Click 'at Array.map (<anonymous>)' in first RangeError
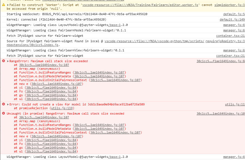Image resolution: width=245 pixels, height=160 pixels. tap(37, 69)
